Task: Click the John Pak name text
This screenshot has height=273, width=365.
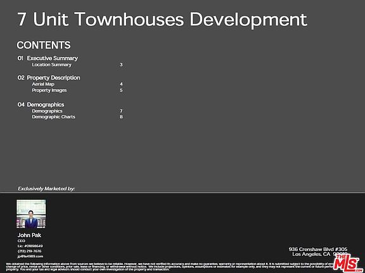Action: click(29, 235)
